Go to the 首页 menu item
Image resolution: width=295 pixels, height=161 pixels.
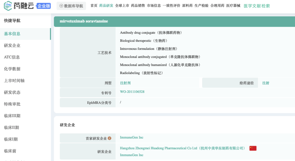click(x=94, y=5)
